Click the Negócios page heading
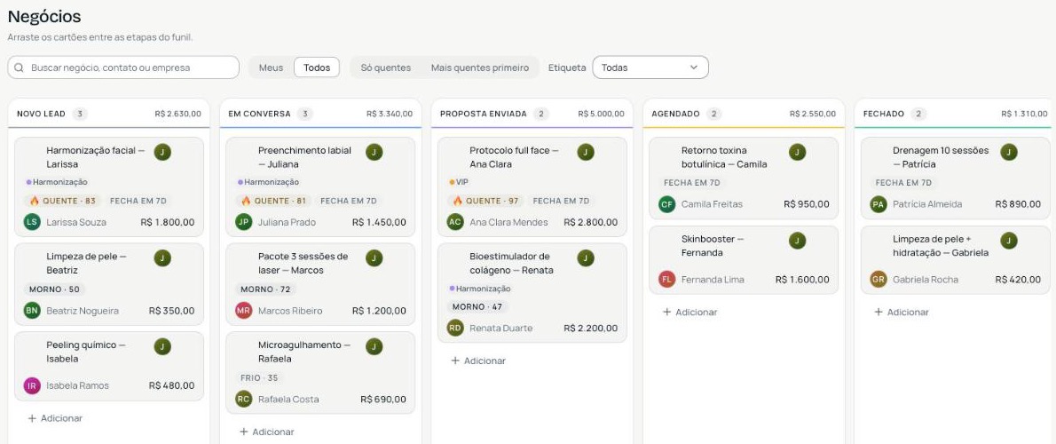Viewport: 1056px width, 444px height. pyautogui.click(x=44, y=17)
